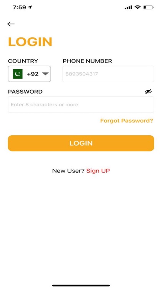Open the Sign UP link

pyautogui.click(x=98, y=171)
